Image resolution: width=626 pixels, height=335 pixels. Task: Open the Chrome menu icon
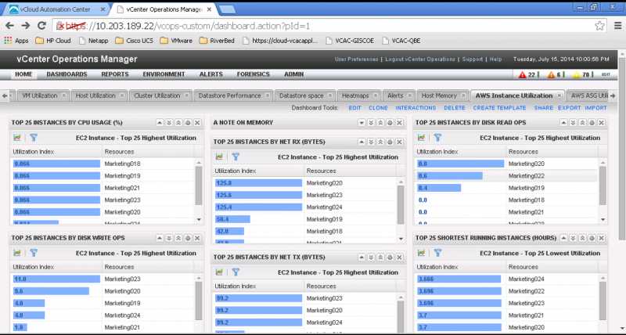617,26
